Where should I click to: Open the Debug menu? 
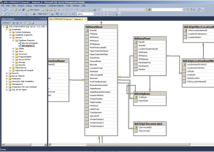point(29,6)
